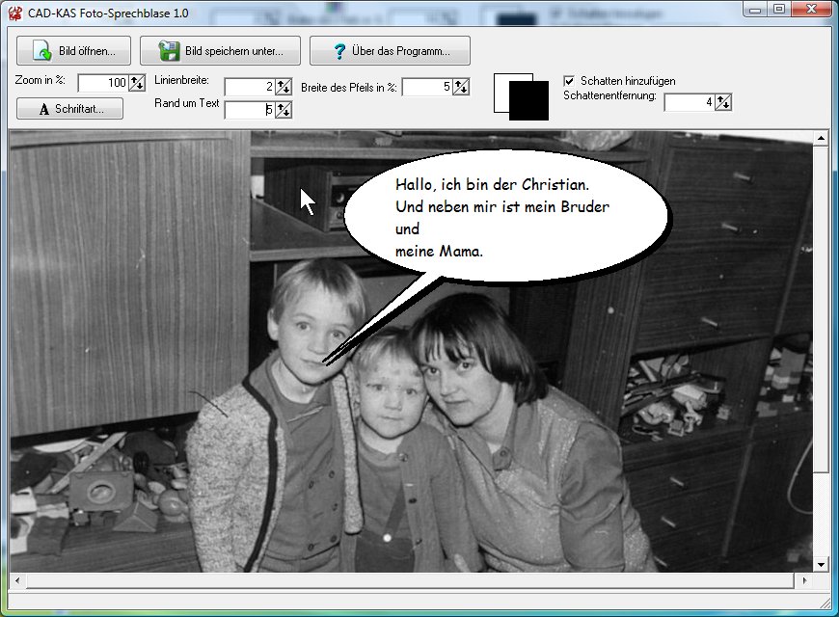Click the Schattenentfernung value field
839x617 pixels.
pos(689,102)
